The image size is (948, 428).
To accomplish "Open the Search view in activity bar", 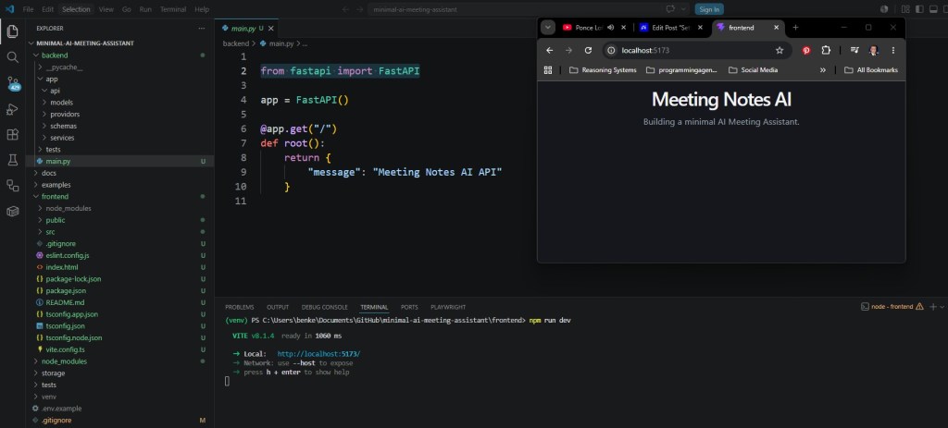I will click(x=12, y=57).
